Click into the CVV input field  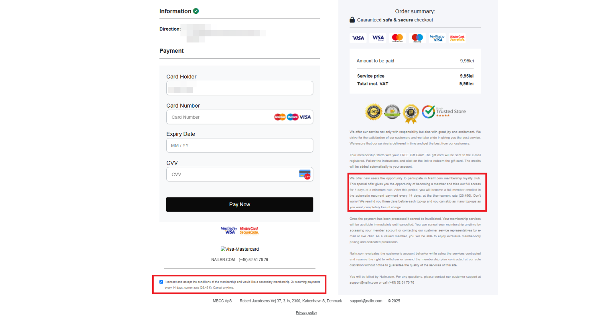[240, 174]
